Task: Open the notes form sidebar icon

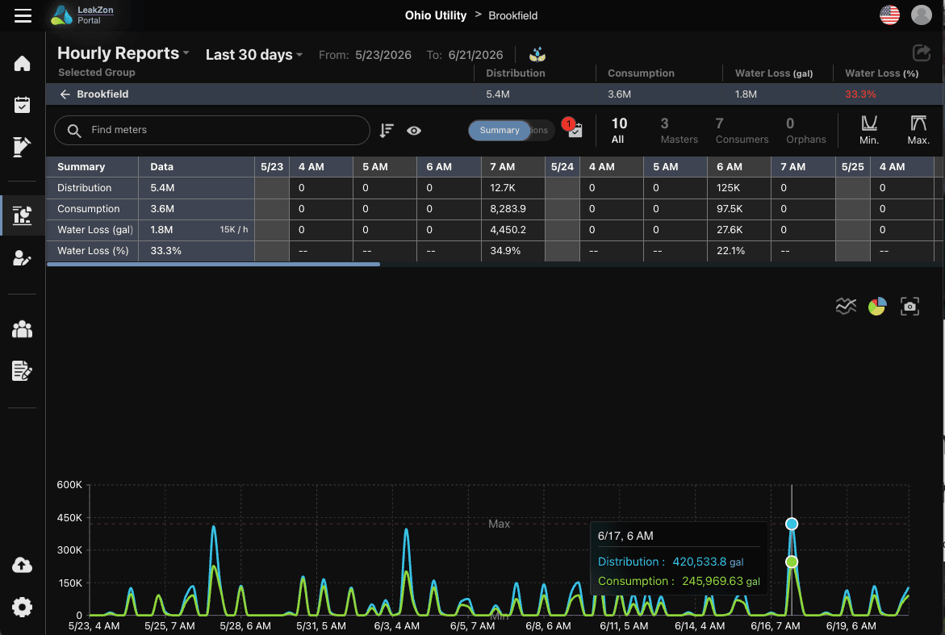Action: (x=23, y=370)
